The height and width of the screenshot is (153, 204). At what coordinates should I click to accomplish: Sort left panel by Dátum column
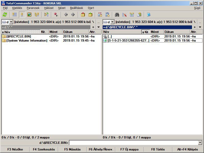click(75, 32)
